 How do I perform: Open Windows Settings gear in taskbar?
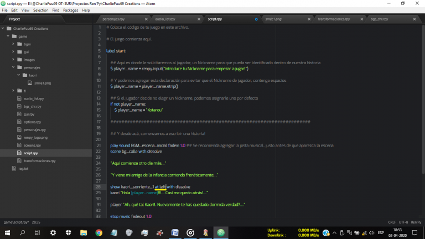(53, 232)
